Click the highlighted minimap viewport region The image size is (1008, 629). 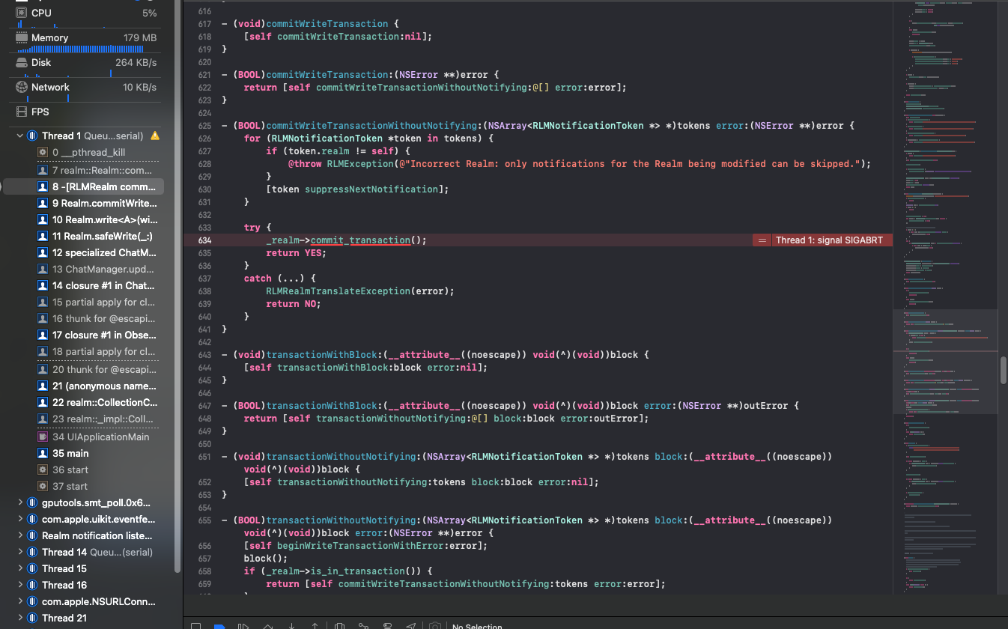coord(946,362)
